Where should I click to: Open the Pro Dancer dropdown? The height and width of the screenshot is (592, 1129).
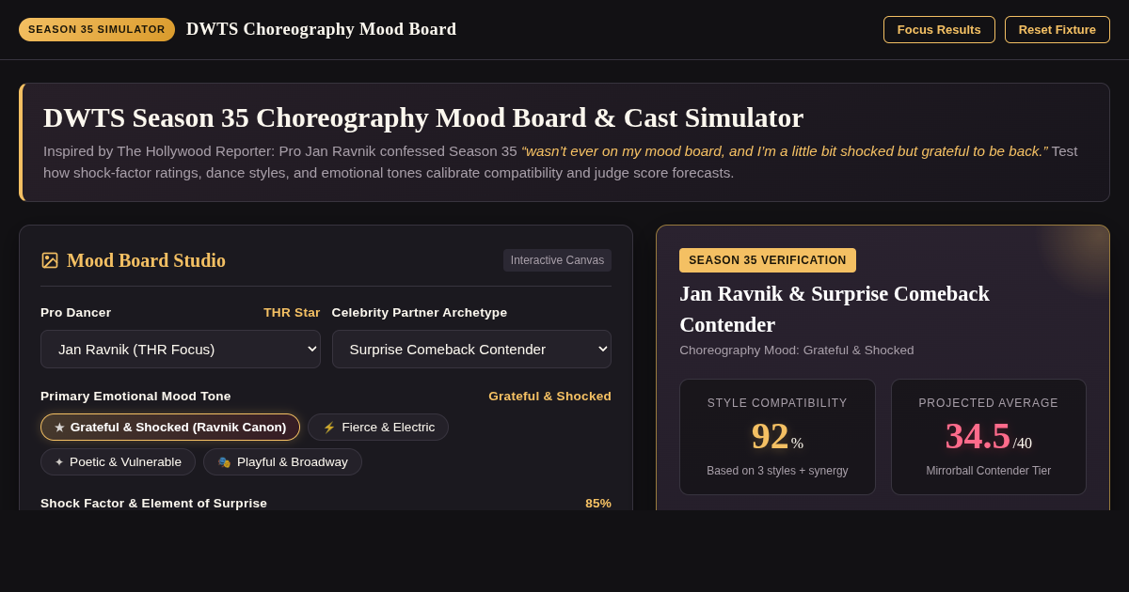click(181, 349)
